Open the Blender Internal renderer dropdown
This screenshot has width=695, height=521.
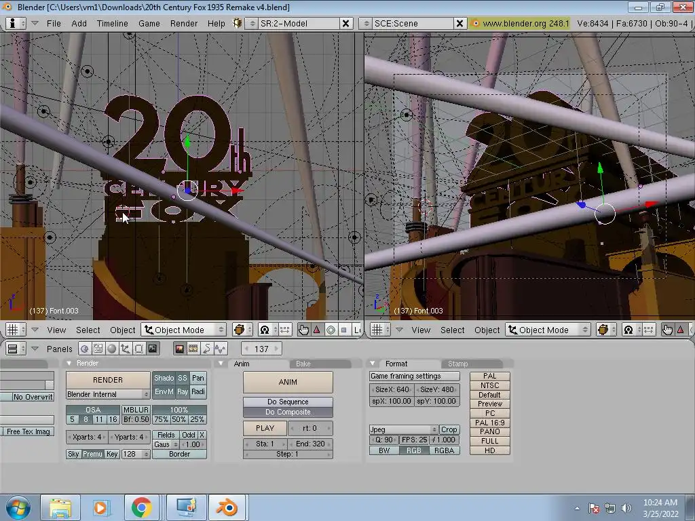(x=108, y=394)
